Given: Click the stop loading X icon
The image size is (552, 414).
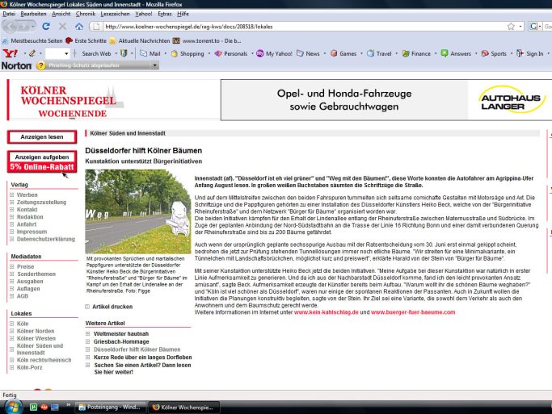Looking at the screenshot, I should [63, 27].
